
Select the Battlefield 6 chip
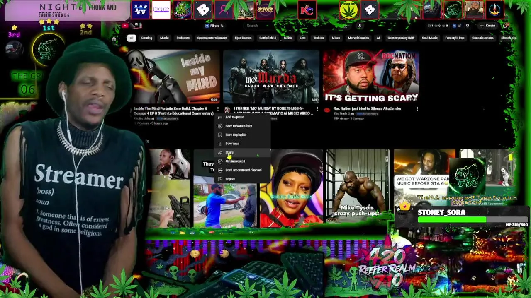coord(268,38)
